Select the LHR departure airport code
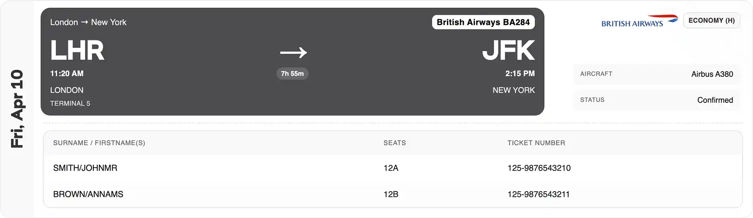 coord(77,51)
